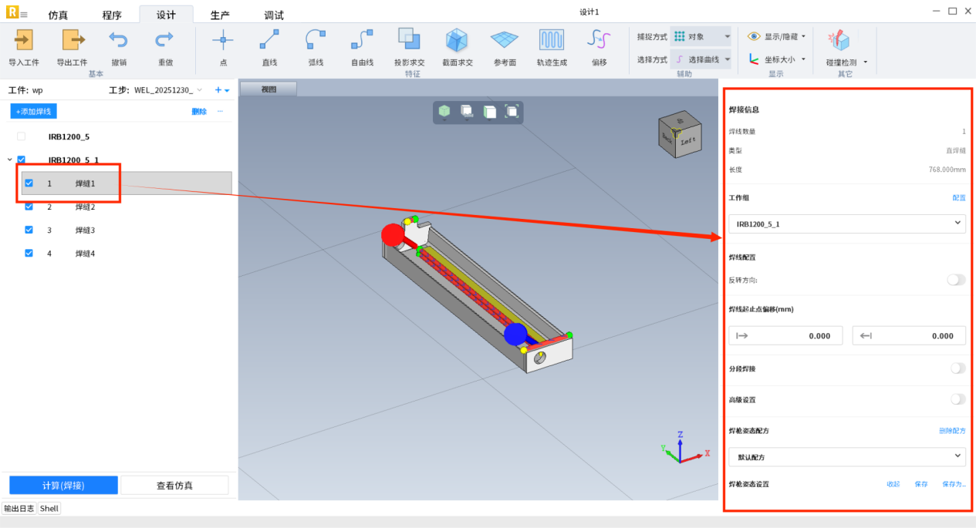This screenshot has height=528, width=976.
Task: Click the +添加焊线 button
Action: tap(34, 112)
